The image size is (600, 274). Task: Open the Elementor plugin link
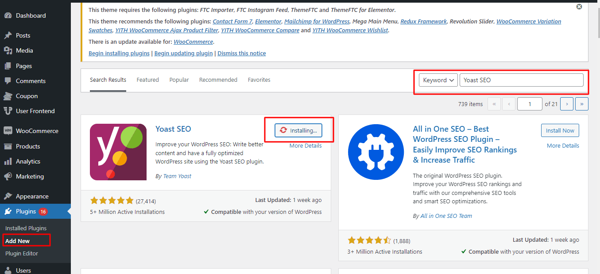pyautogui.click(x=268, y=21)
